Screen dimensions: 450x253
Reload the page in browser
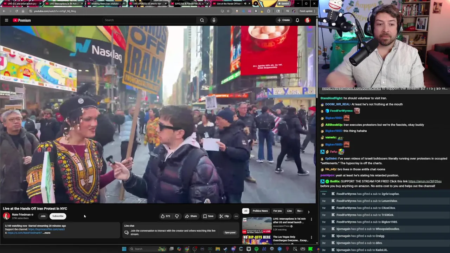coord(17,11)
